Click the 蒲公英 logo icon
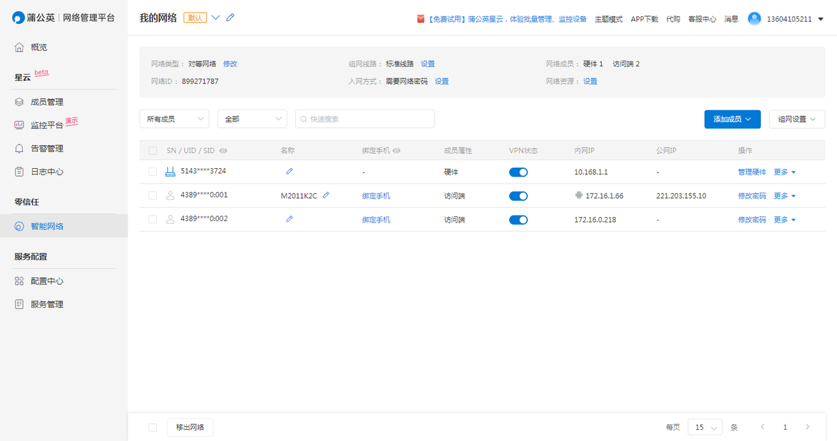Screen dimensions: 837x441 click(19, 17)
